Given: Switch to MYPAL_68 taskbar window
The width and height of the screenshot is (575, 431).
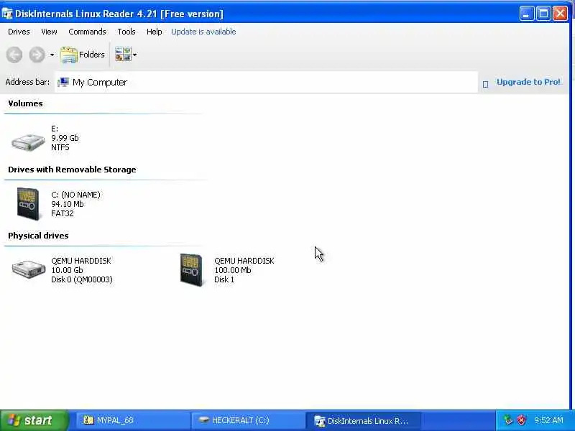Looking at the screenshot, I should 133,420.
